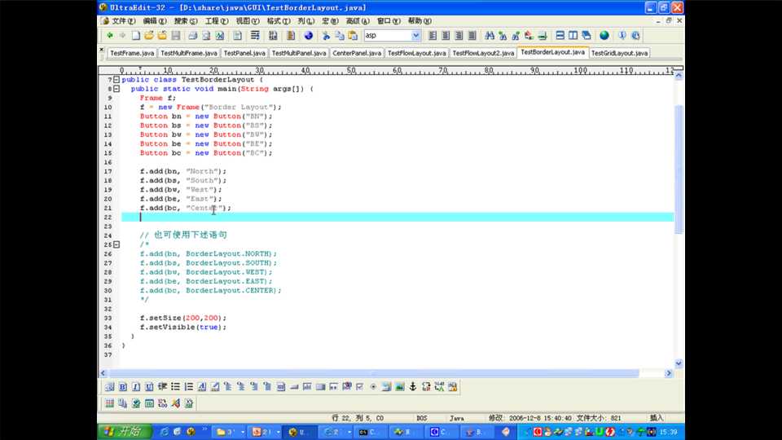782x440 pixels.
Task: Click the split window horizontally icon
Action: tap(560, 35)
